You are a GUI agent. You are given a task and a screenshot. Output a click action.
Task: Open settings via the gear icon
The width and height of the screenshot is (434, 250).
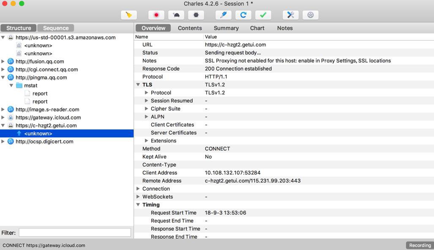coord(311,15)
